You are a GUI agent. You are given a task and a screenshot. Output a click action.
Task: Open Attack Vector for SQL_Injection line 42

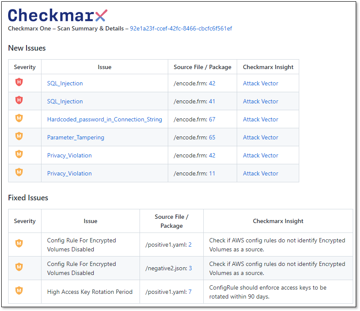(x=261, y=83)
